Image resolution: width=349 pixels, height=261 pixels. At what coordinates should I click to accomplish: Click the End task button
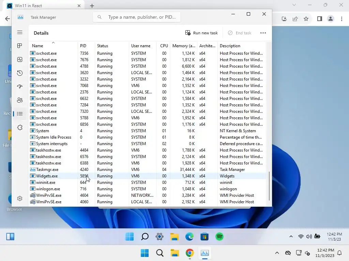tap(240, 33)
